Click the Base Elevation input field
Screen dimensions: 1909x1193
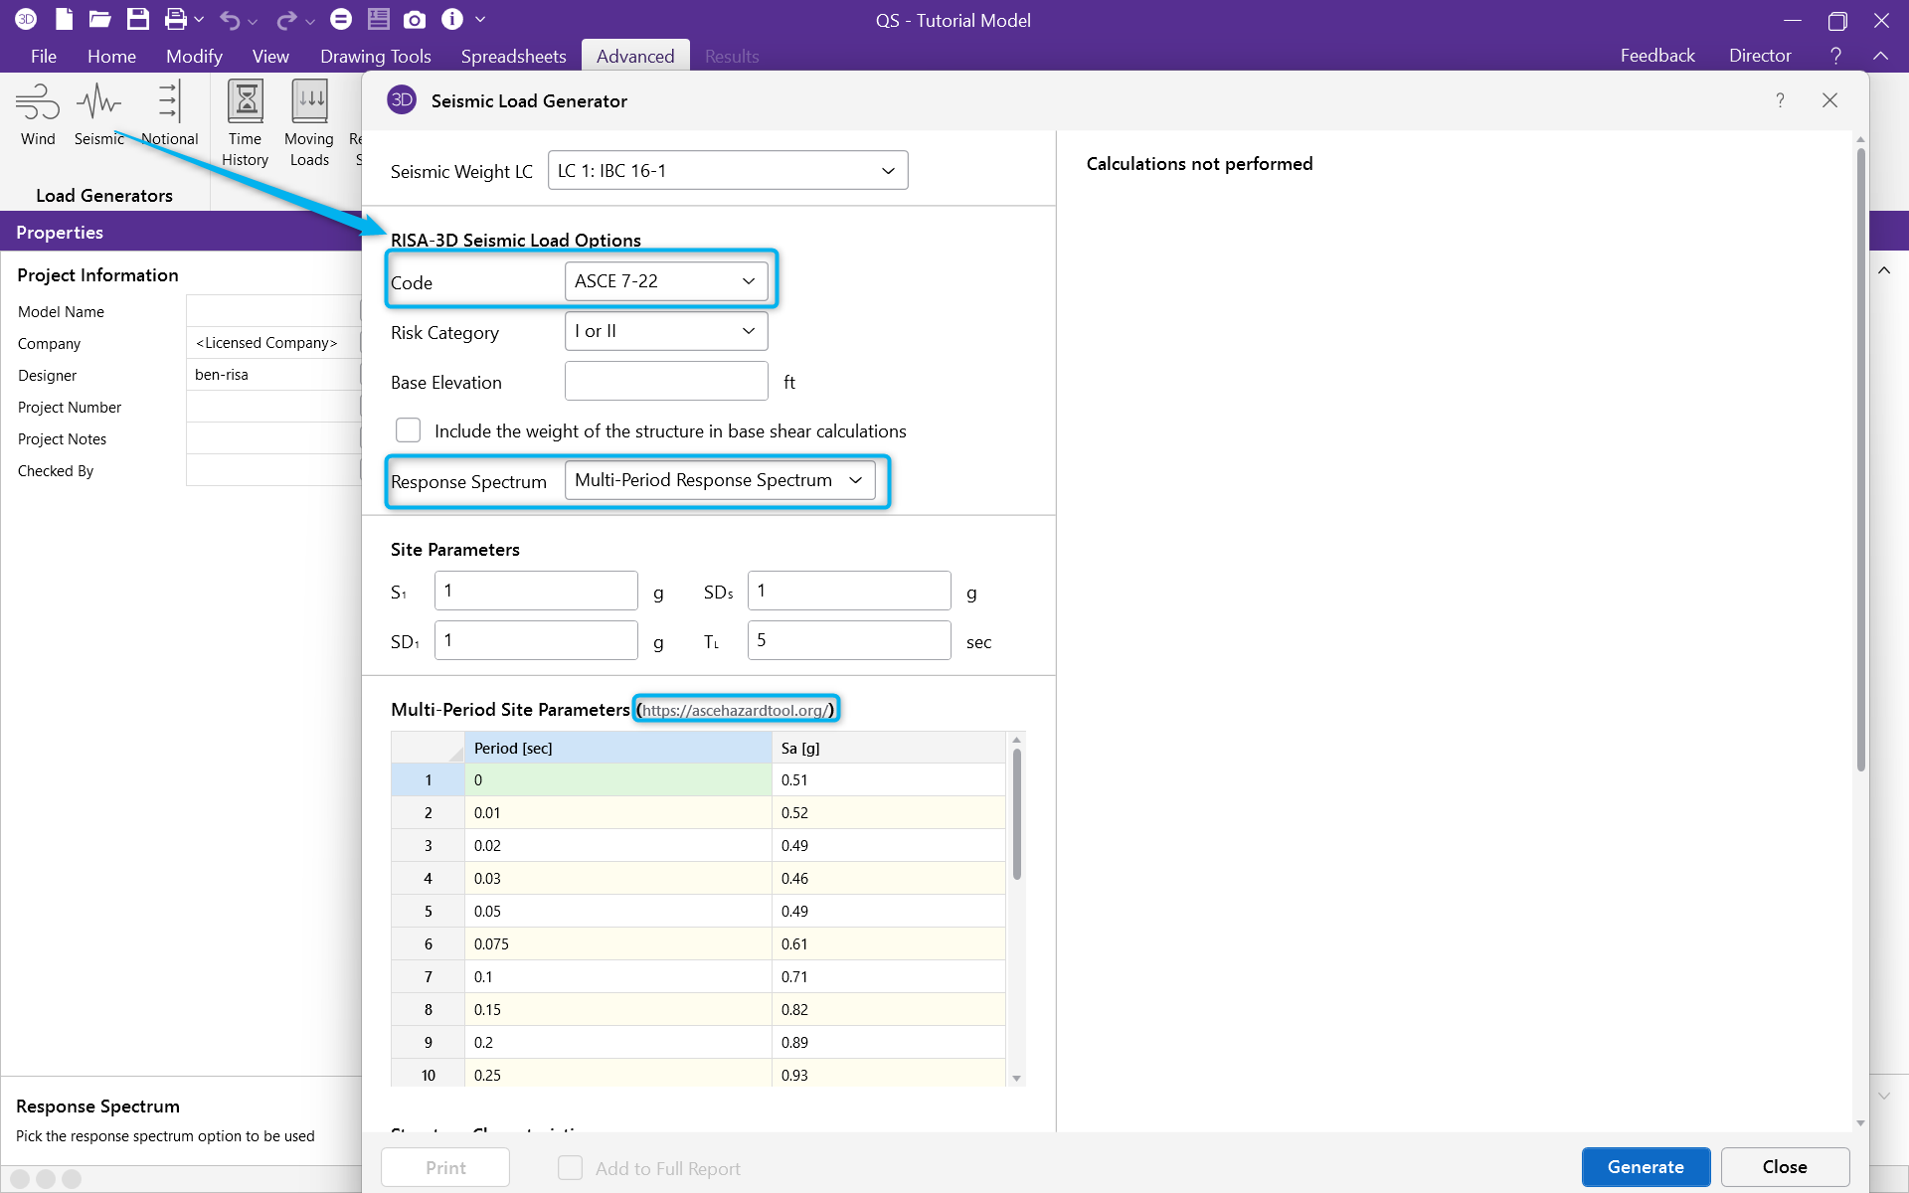(x=666, y=382)
